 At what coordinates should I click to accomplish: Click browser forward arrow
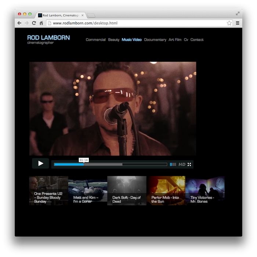coord(26,23)
